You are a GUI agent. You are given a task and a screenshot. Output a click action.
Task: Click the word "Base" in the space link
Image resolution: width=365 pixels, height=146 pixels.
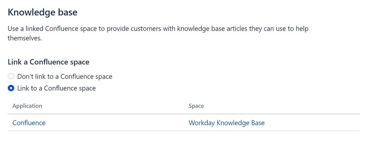(258, 123)
